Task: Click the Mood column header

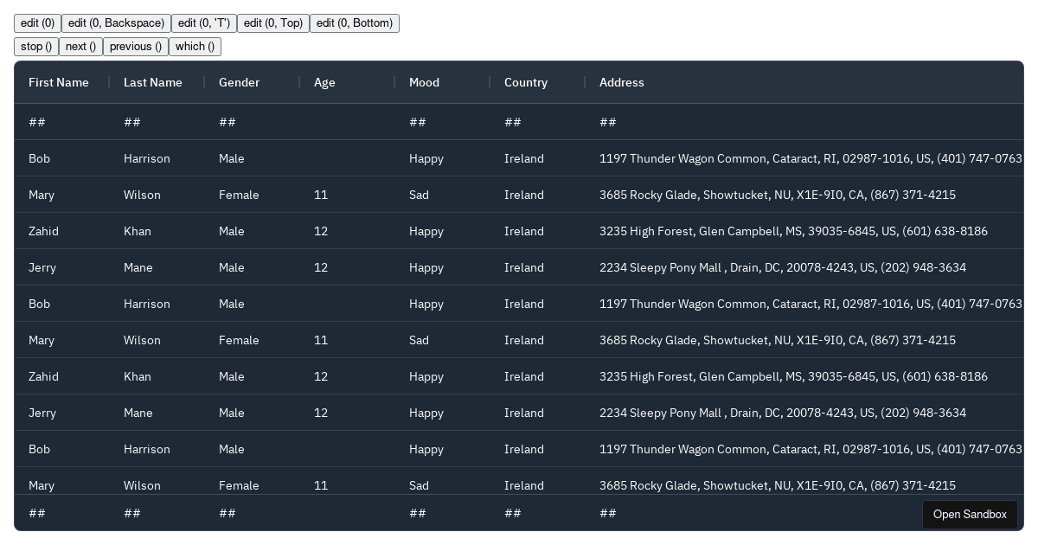Action: click(424, 82)
